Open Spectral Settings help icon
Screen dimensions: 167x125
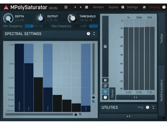[88, 34]
